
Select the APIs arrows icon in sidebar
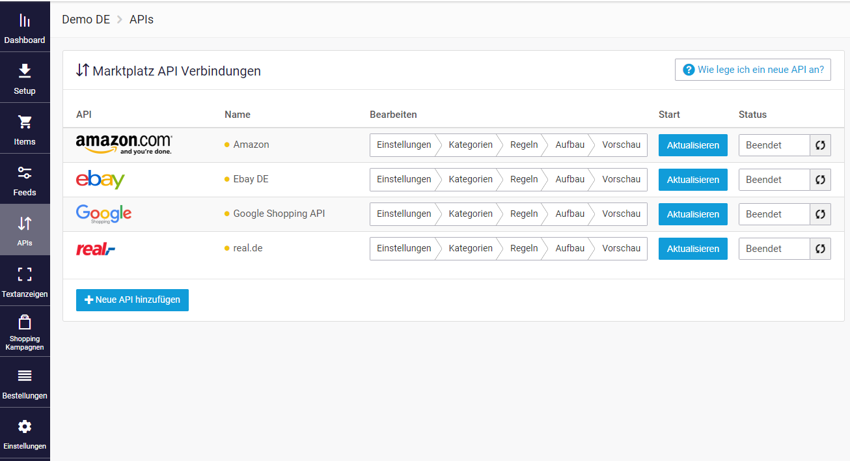25,223
